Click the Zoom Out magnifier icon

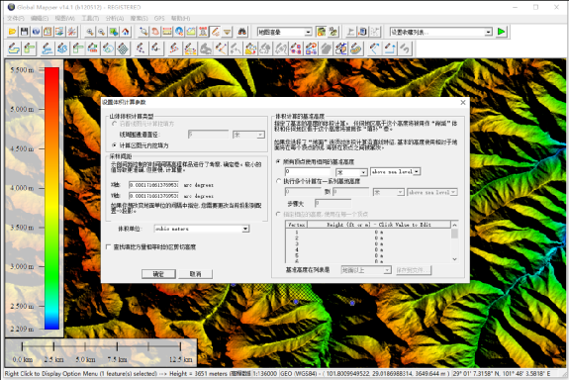102,32
